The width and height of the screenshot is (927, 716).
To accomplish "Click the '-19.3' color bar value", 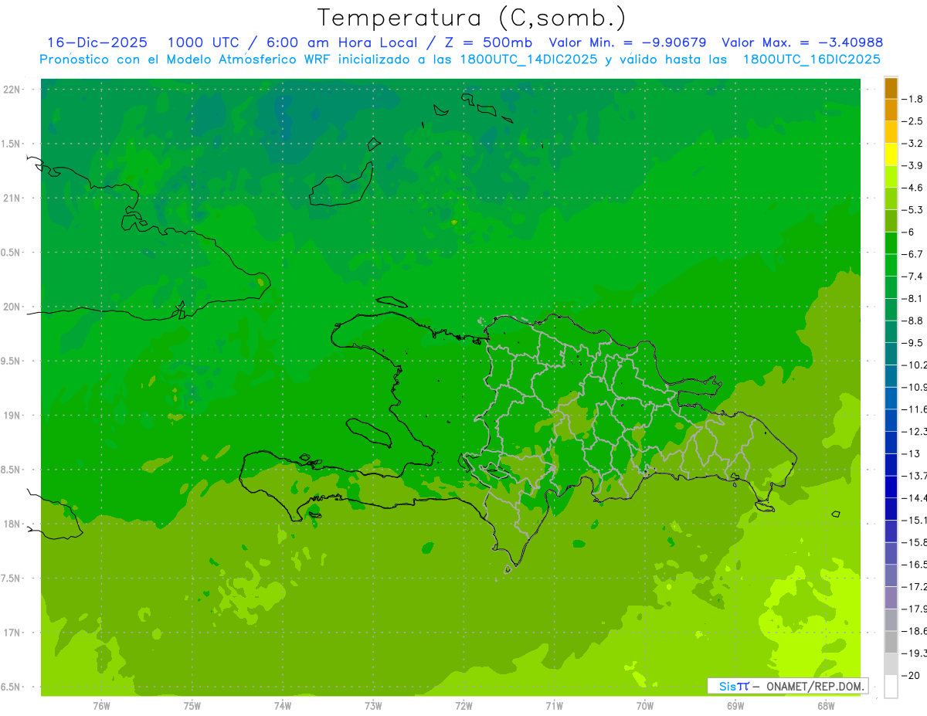I will (x=915, y=653).
